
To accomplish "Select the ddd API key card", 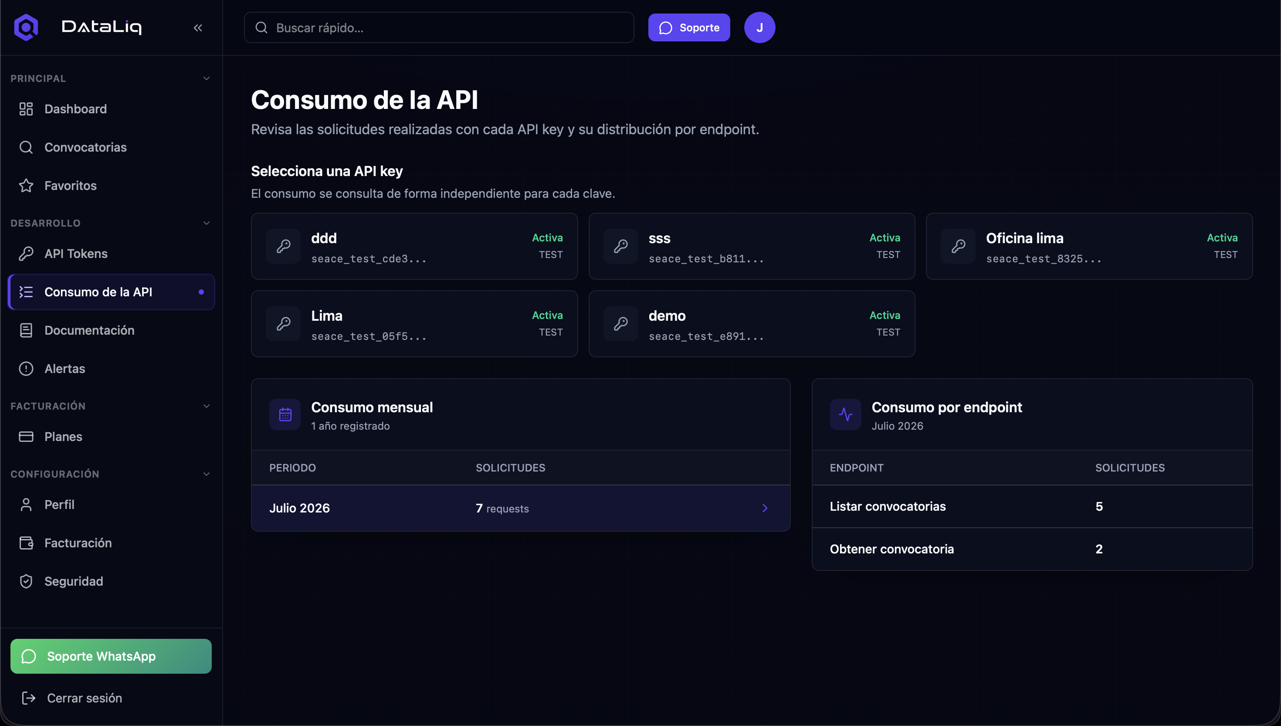I will 414,246.
